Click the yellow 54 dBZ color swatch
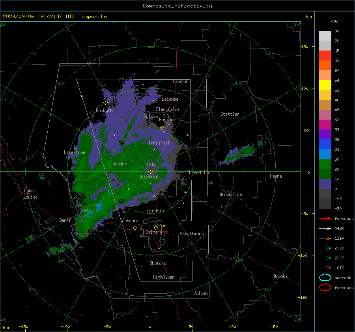The width and height of the screenshot is (355, 332). click(325, 85)
